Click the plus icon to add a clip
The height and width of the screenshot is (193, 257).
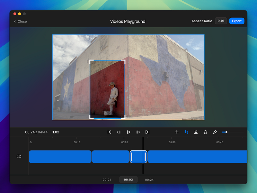pos(177,132)
